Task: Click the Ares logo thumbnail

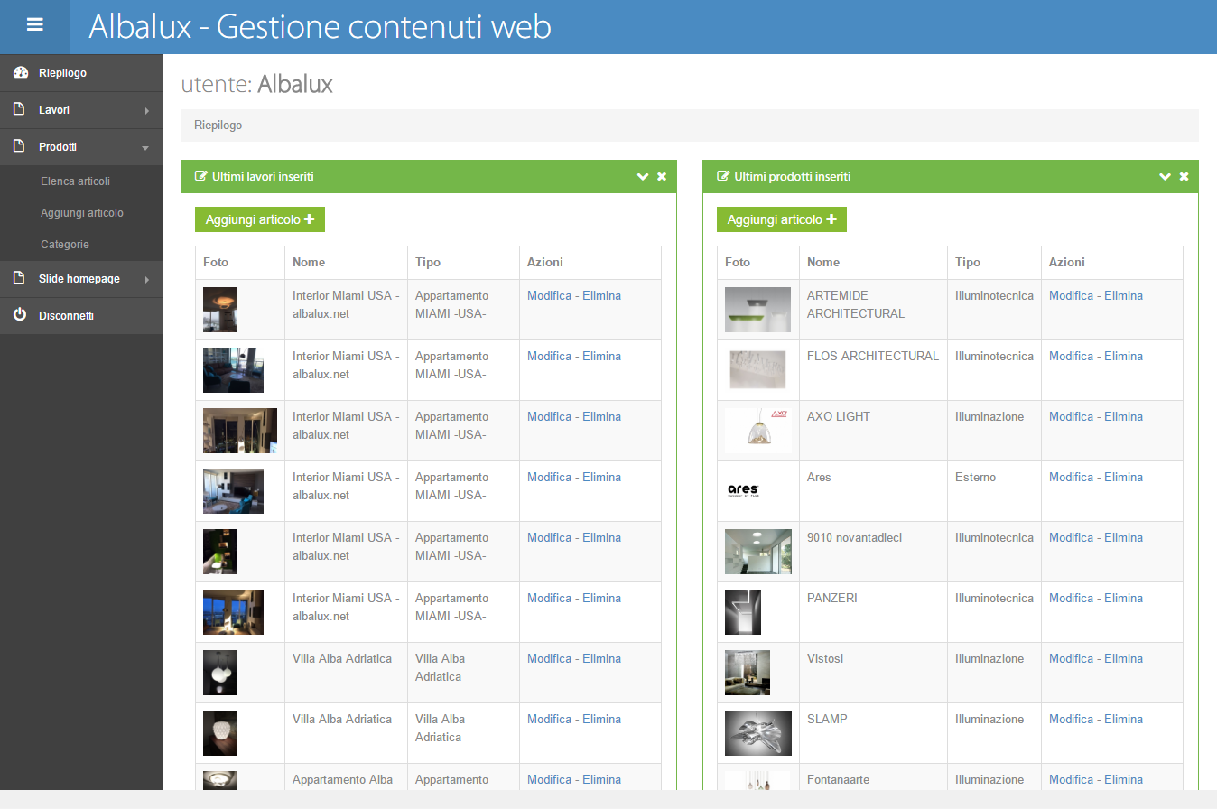Action: click(x=743, y=491)
